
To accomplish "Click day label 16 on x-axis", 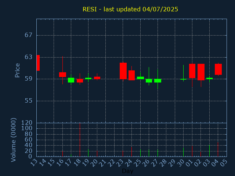I will coord(61,163).
